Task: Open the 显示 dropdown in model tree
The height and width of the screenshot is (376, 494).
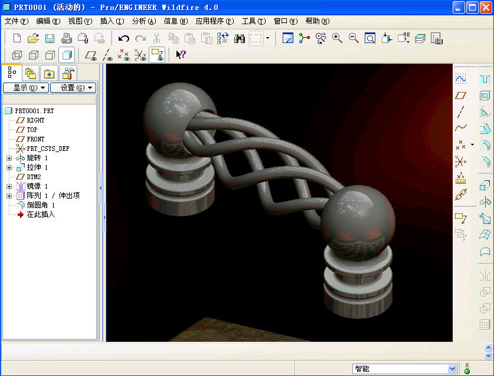Action: tap(26, 88)
